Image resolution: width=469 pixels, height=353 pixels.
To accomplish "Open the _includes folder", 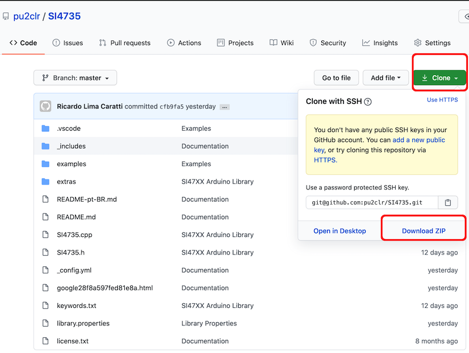I will point(71,146).
